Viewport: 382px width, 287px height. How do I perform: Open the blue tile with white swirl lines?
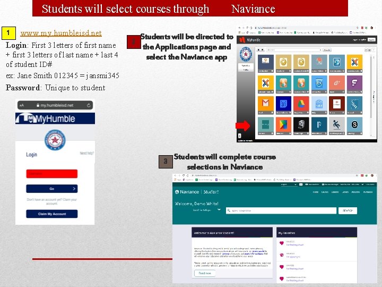point(354,105)
